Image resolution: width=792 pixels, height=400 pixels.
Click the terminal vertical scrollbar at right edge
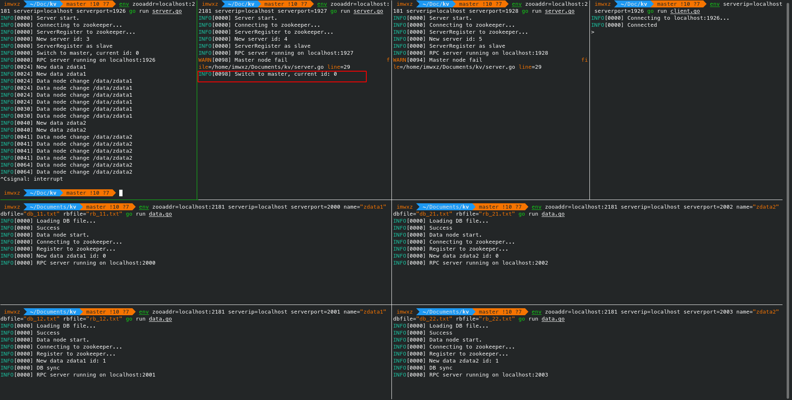[788, 200]
